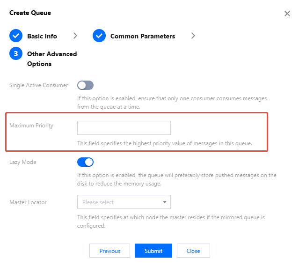Screen dimensions: 299x267
Task: Click the Create Queue dialog title
Action: point(30,13)
